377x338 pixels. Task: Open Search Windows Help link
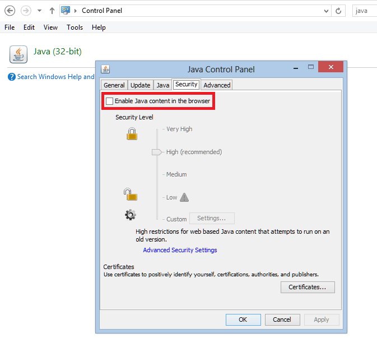pyautogui.click(x=55, y=77)
